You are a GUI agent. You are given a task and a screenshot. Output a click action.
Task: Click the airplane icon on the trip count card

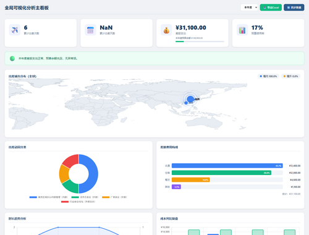[15, 30]
